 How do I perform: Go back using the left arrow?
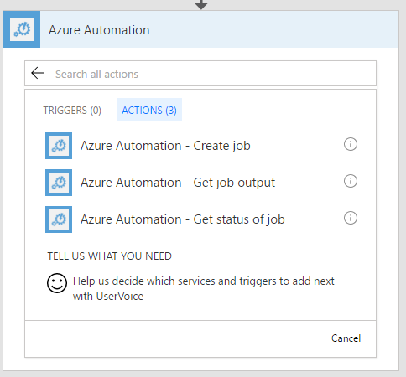coord(38,74)
